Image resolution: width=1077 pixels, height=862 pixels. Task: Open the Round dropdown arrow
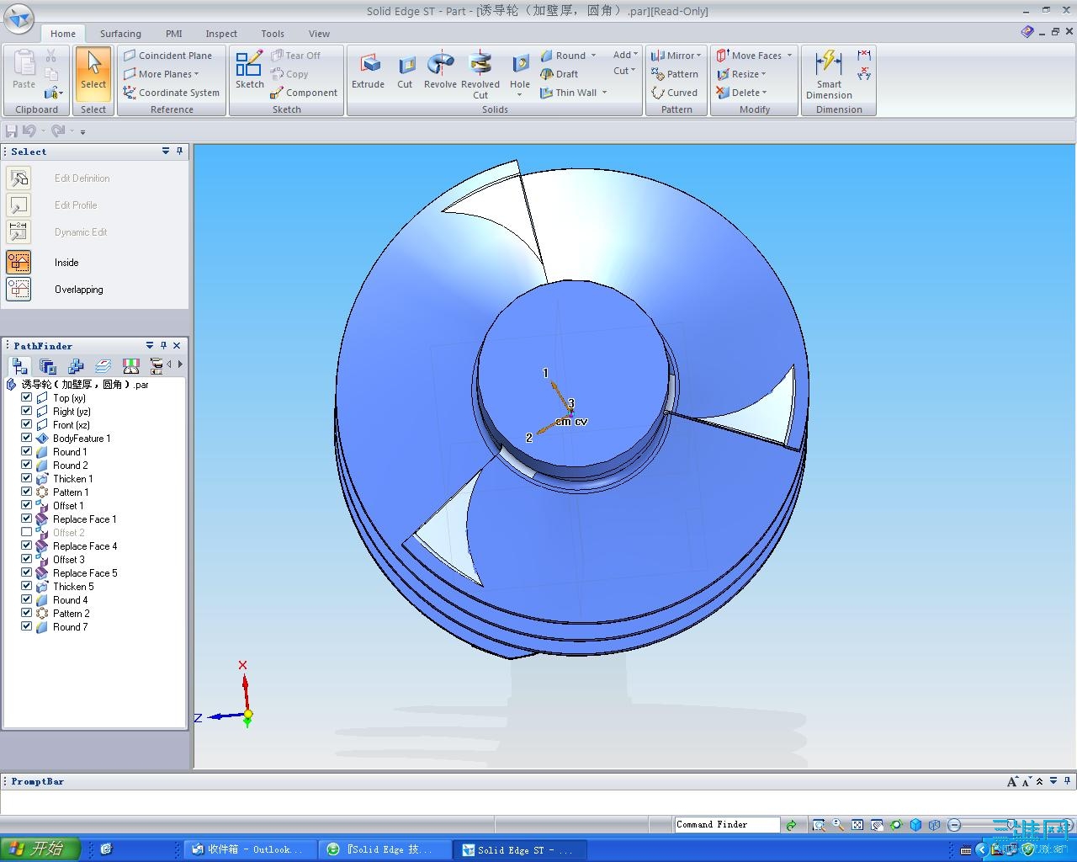[593, 56]
